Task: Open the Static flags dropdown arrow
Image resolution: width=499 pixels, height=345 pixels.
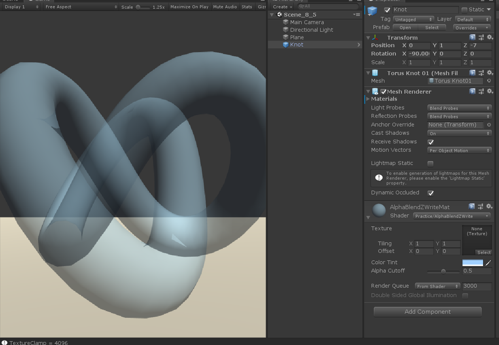Action: point(489,9)
